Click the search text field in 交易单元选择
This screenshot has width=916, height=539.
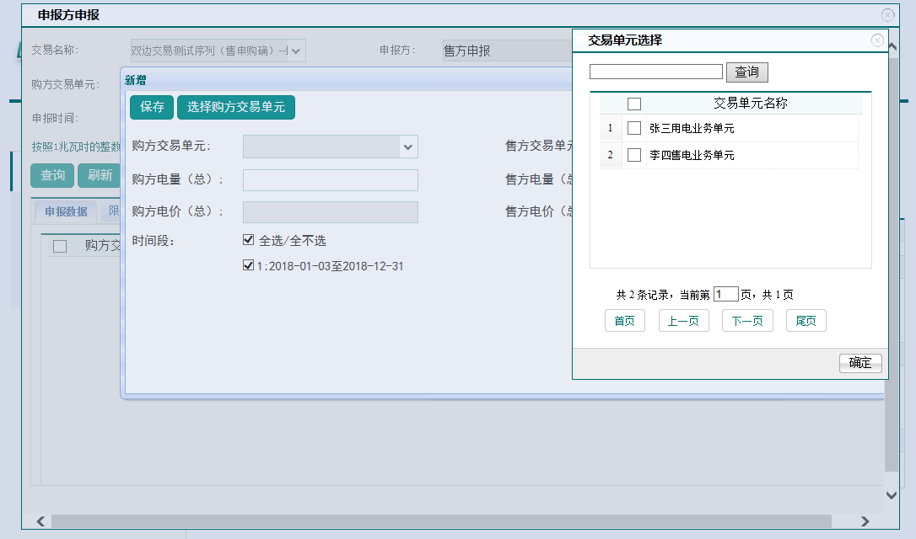tap(655, 72)
